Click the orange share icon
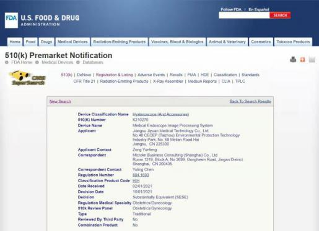 (302, 60)
